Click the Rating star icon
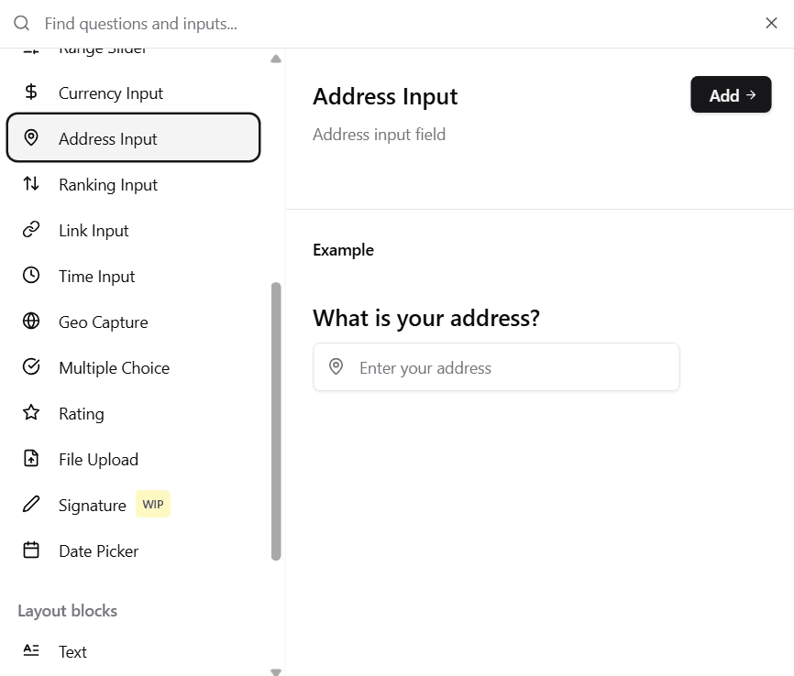 click(x=31, y=413)
